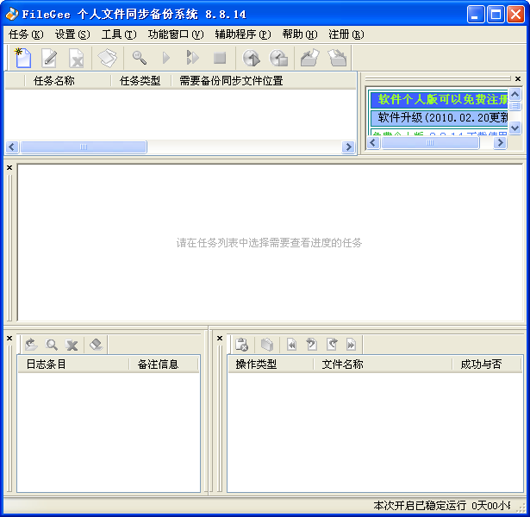Open the 辅助程序(P) menu
The height and width of the screenshot is (517, 530).
coord(243,34)
